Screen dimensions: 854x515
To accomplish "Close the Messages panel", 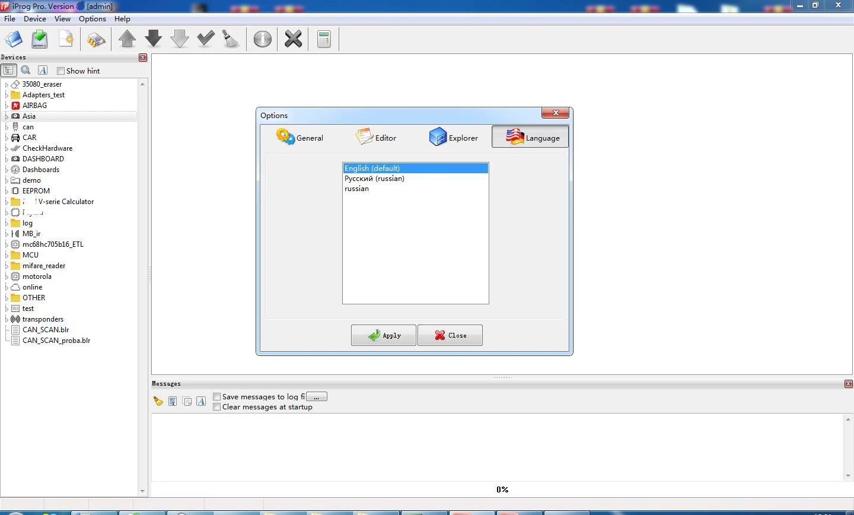I will coord(848,384).
